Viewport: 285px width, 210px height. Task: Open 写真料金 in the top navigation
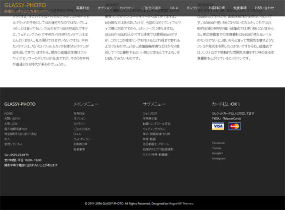(x=83, y=8)
